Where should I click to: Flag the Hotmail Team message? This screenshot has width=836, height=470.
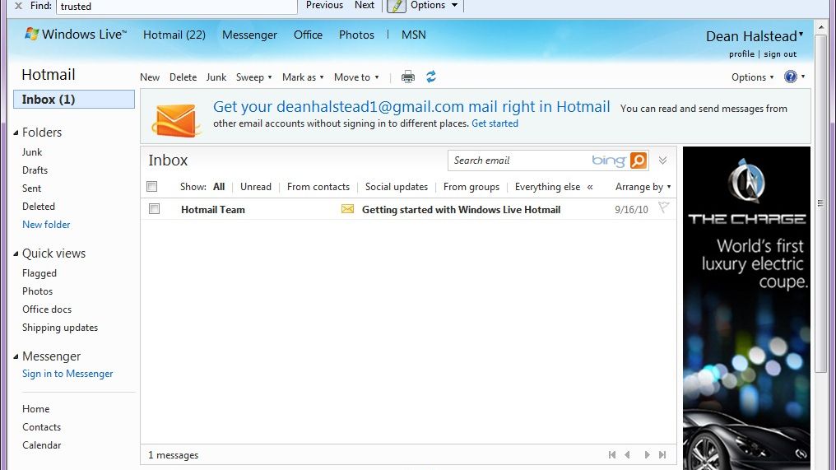click(x=663, y=207)
